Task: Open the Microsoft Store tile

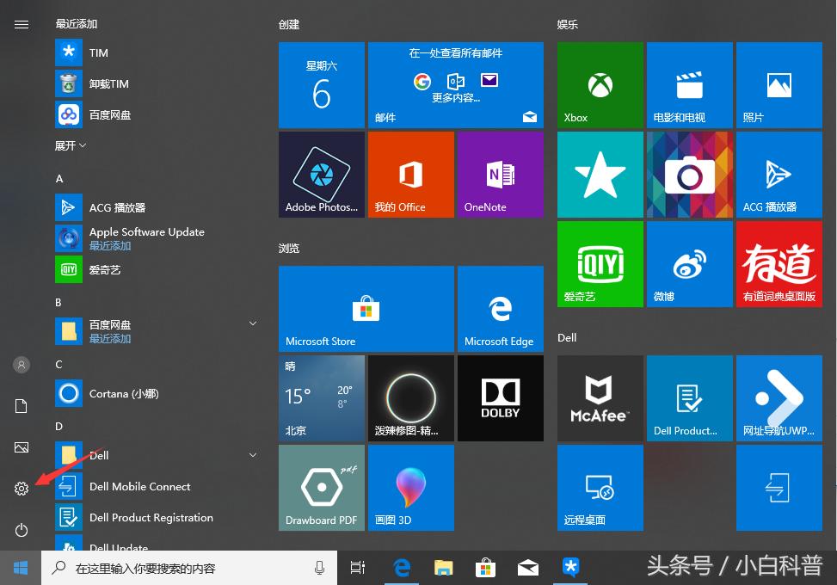Action: [x=366, y=309]
